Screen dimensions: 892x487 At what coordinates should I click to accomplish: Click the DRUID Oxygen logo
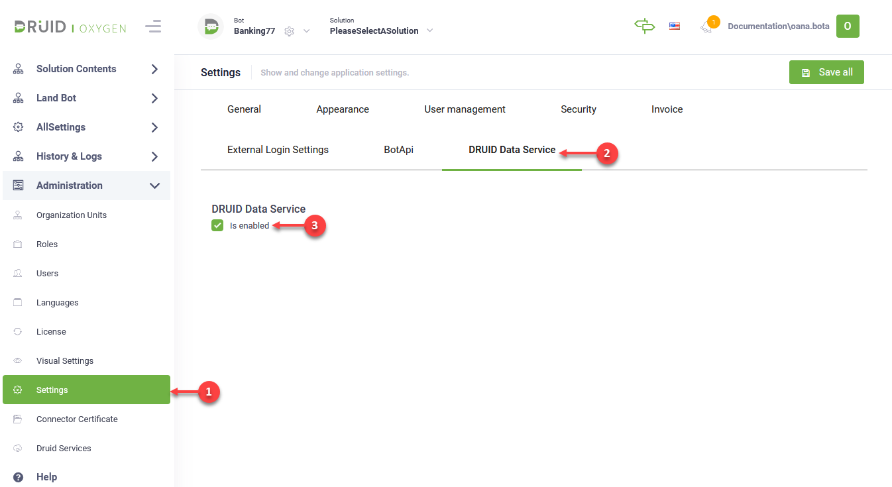(x=70, y=27)
